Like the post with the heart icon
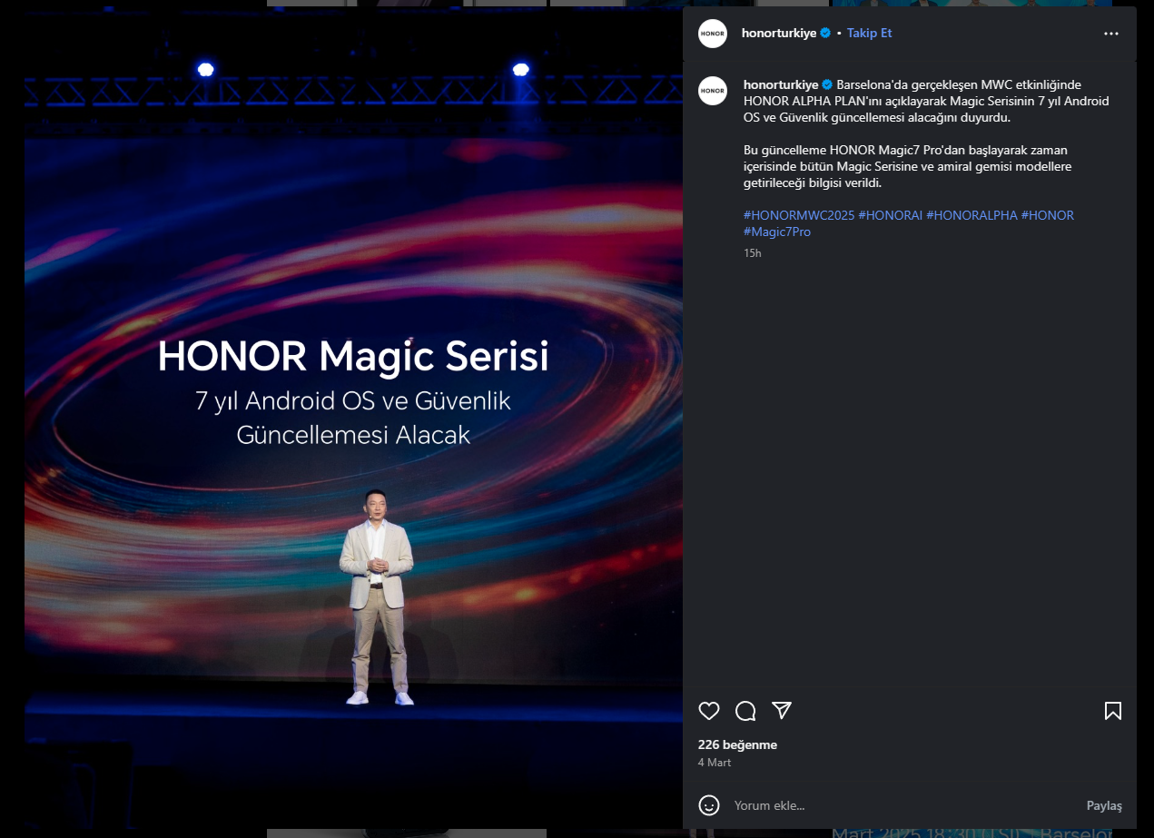The height and width of the screenshot is (838, 1154). point(709,711)
